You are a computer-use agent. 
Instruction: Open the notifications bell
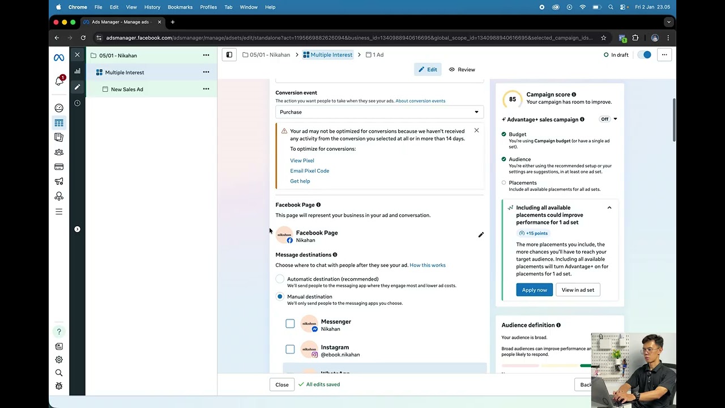pos(59,81)
